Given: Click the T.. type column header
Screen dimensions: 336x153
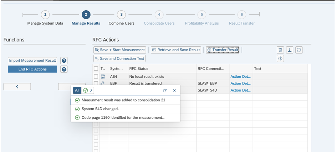Looking at the screenshot, I should [x=104, y=69].
